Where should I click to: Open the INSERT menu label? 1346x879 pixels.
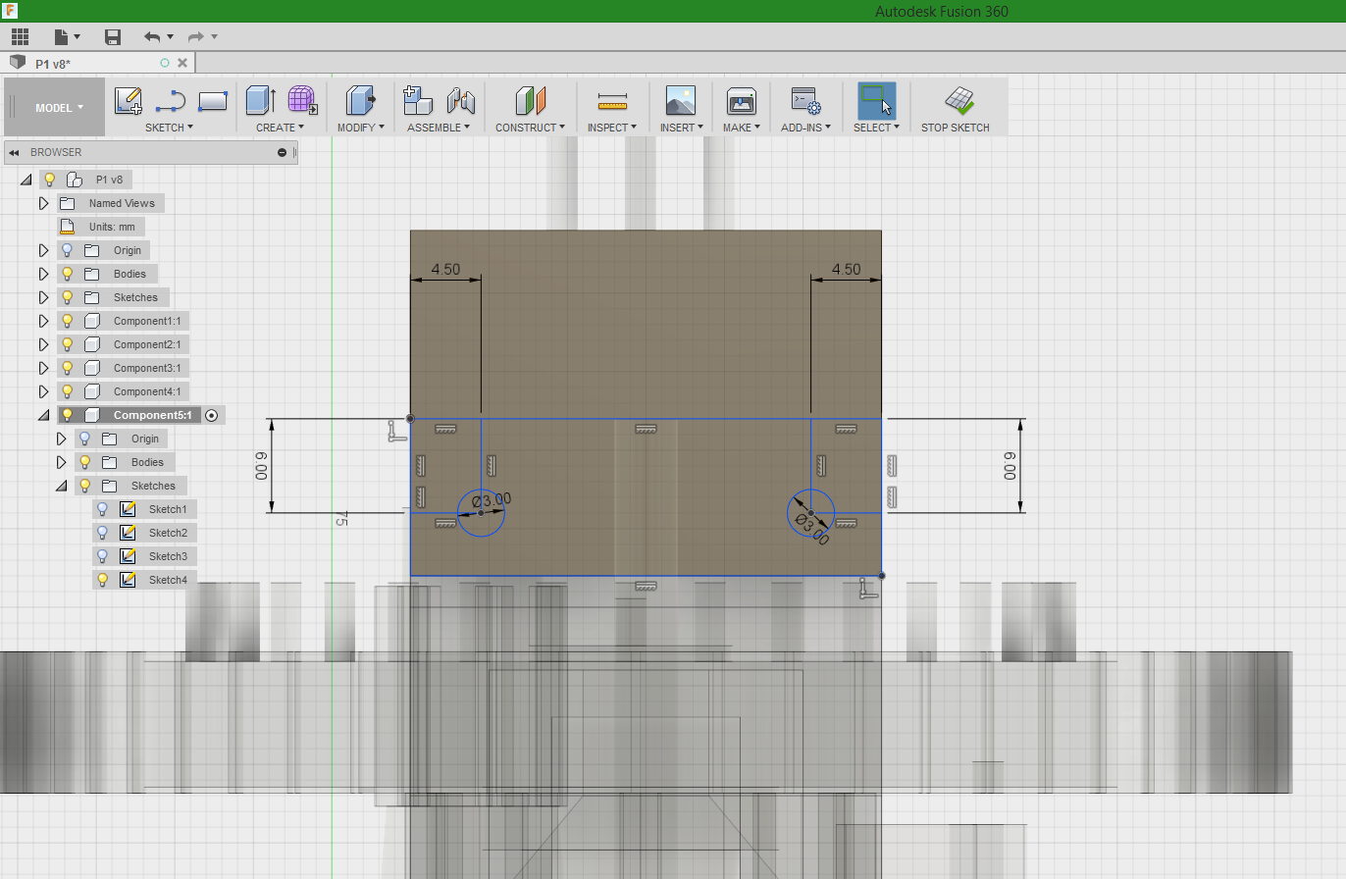tap(680, 128)
